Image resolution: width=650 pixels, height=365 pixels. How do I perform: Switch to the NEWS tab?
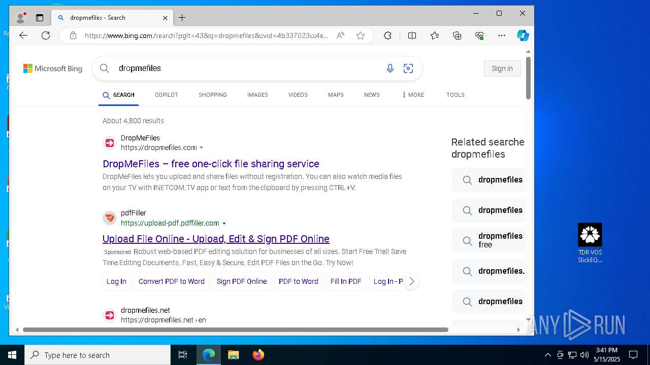372,95
